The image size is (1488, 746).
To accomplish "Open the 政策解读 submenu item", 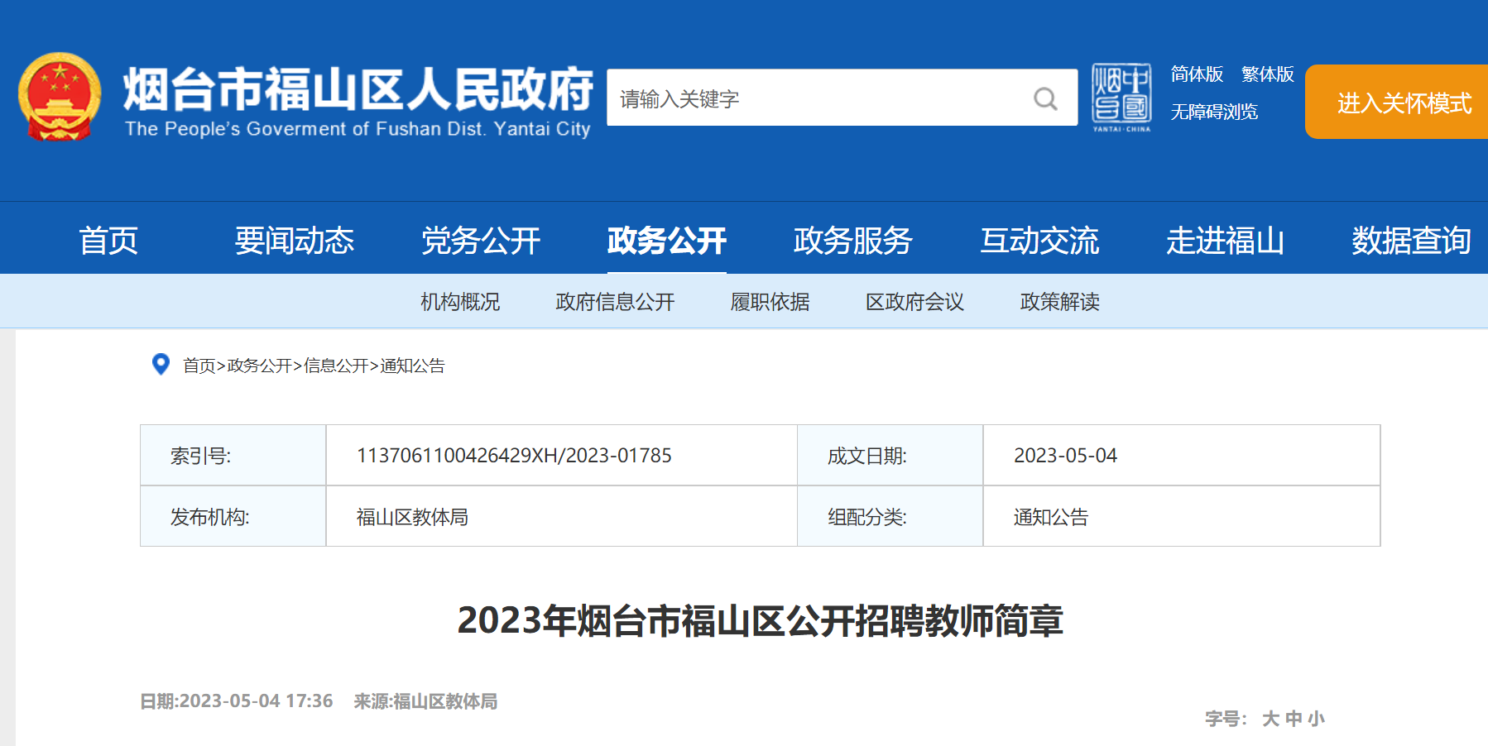I will tap(1059, 302).
